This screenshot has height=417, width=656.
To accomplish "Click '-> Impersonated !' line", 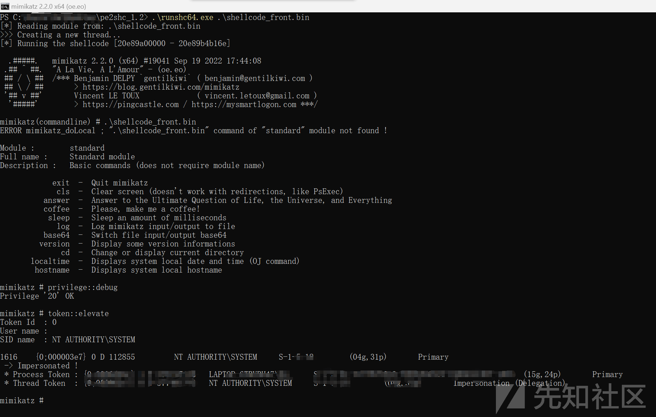I will click(x=41, y=366).
